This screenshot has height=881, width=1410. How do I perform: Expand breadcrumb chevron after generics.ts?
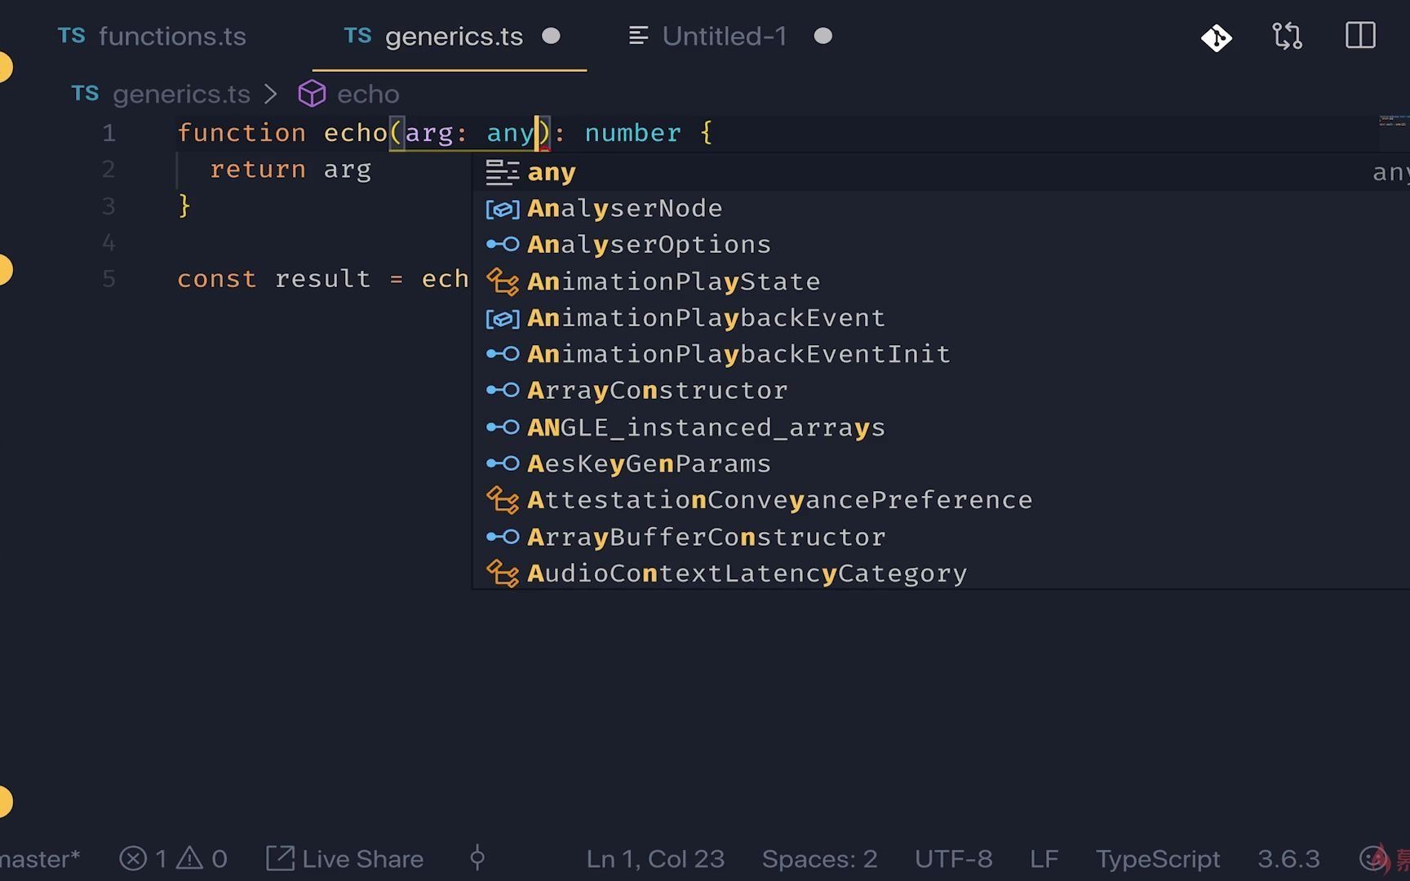(x=272, y=95)
